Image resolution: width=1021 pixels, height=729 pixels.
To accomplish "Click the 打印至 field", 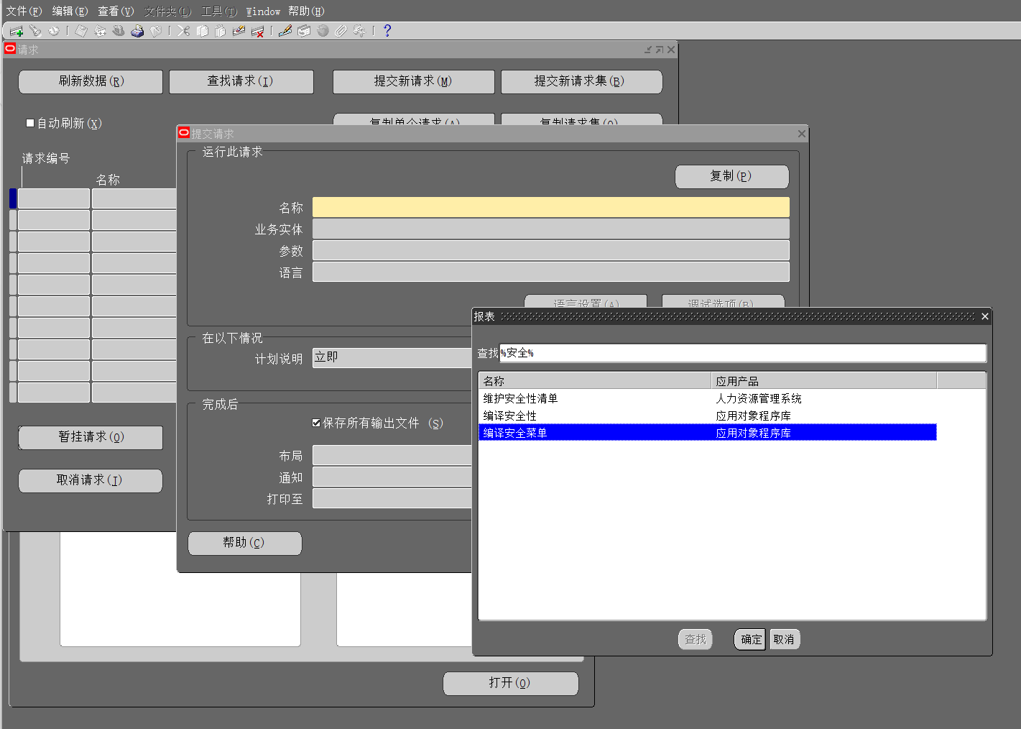I will coord(392,498).
